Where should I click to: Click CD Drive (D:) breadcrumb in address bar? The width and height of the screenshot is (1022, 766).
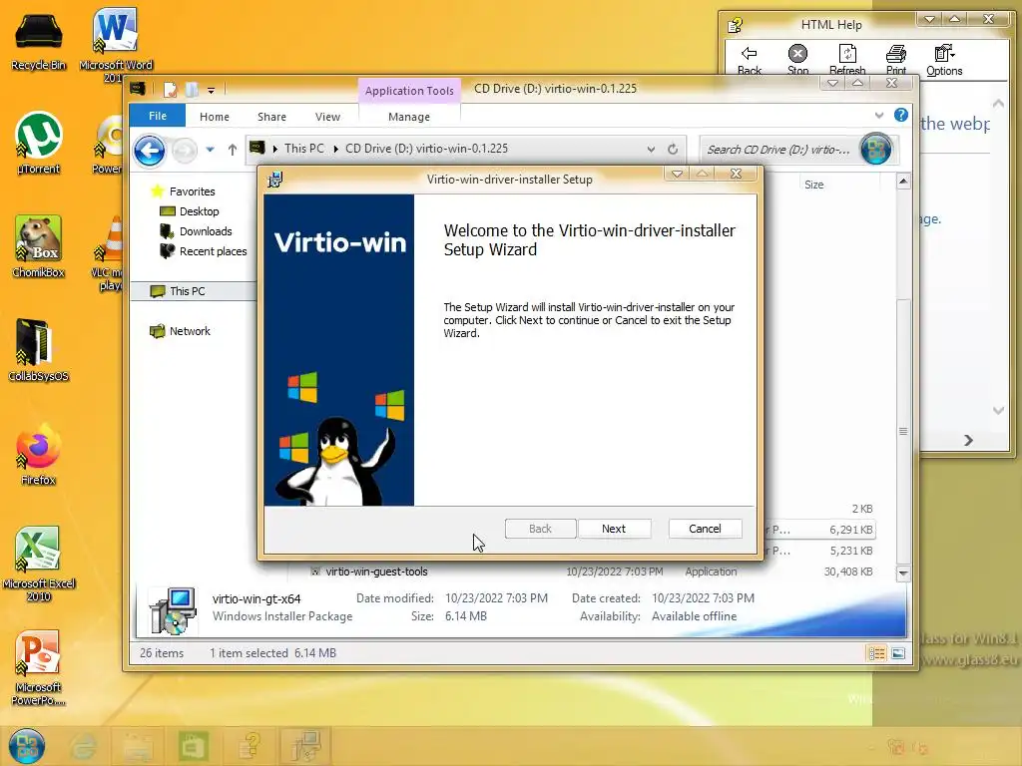[x=426, y=149]
